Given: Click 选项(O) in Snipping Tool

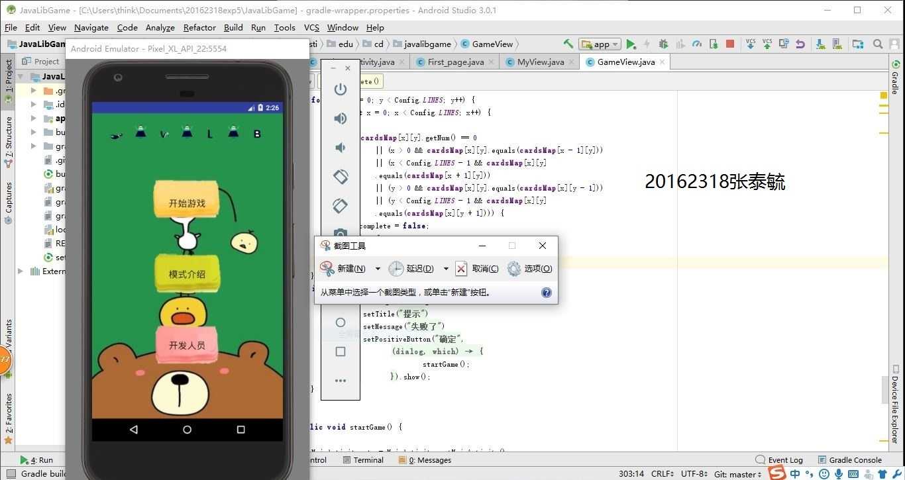Looking at the screenshot, I should (x=529, y=268).
